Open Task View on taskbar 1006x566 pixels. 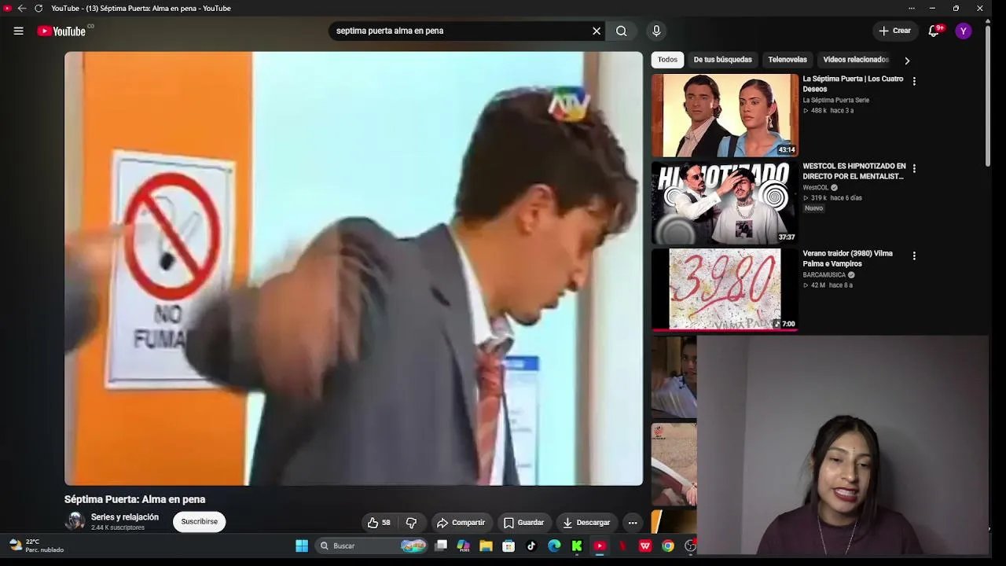click(441, 546)
